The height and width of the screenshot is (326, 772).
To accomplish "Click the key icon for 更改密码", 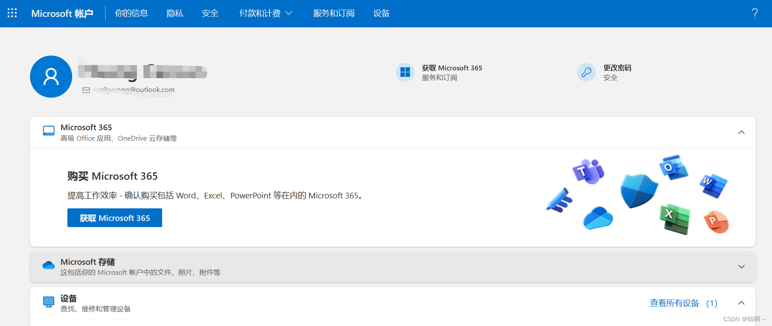I will point(586,72).
